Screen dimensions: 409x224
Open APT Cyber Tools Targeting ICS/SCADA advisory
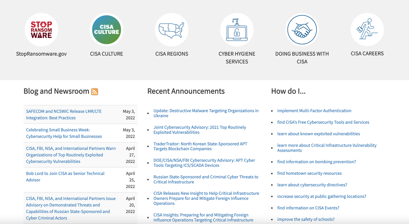[x=204, y=163]
